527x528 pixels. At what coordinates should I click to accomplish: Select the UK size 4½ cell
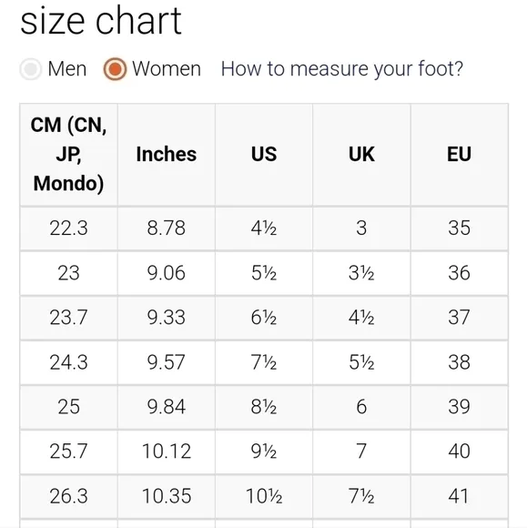coord(361,318)
